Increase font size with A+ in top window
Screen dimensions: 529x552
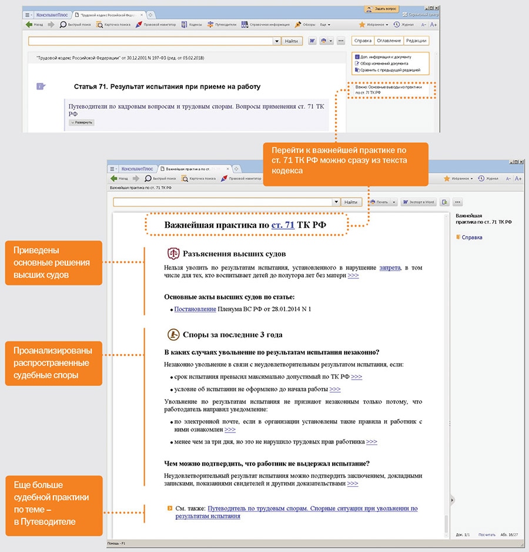tap(433, 25)
